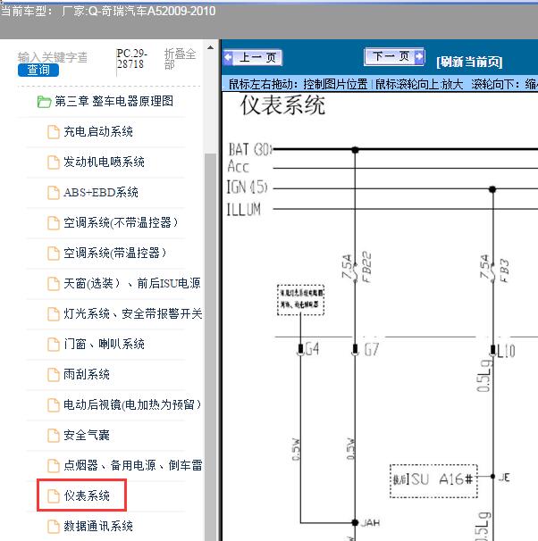Open 充电启动系统 diagram
The image size is (538, 541).
pyautogui.click(x=98, y=132)
